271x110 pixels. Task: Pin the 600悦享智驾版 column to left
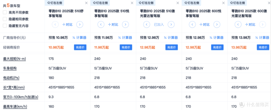click(x=191, y=3)
